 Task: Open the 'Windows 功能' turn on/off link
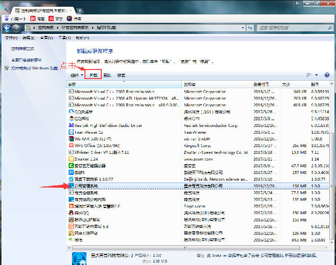[x=34, y=69]
